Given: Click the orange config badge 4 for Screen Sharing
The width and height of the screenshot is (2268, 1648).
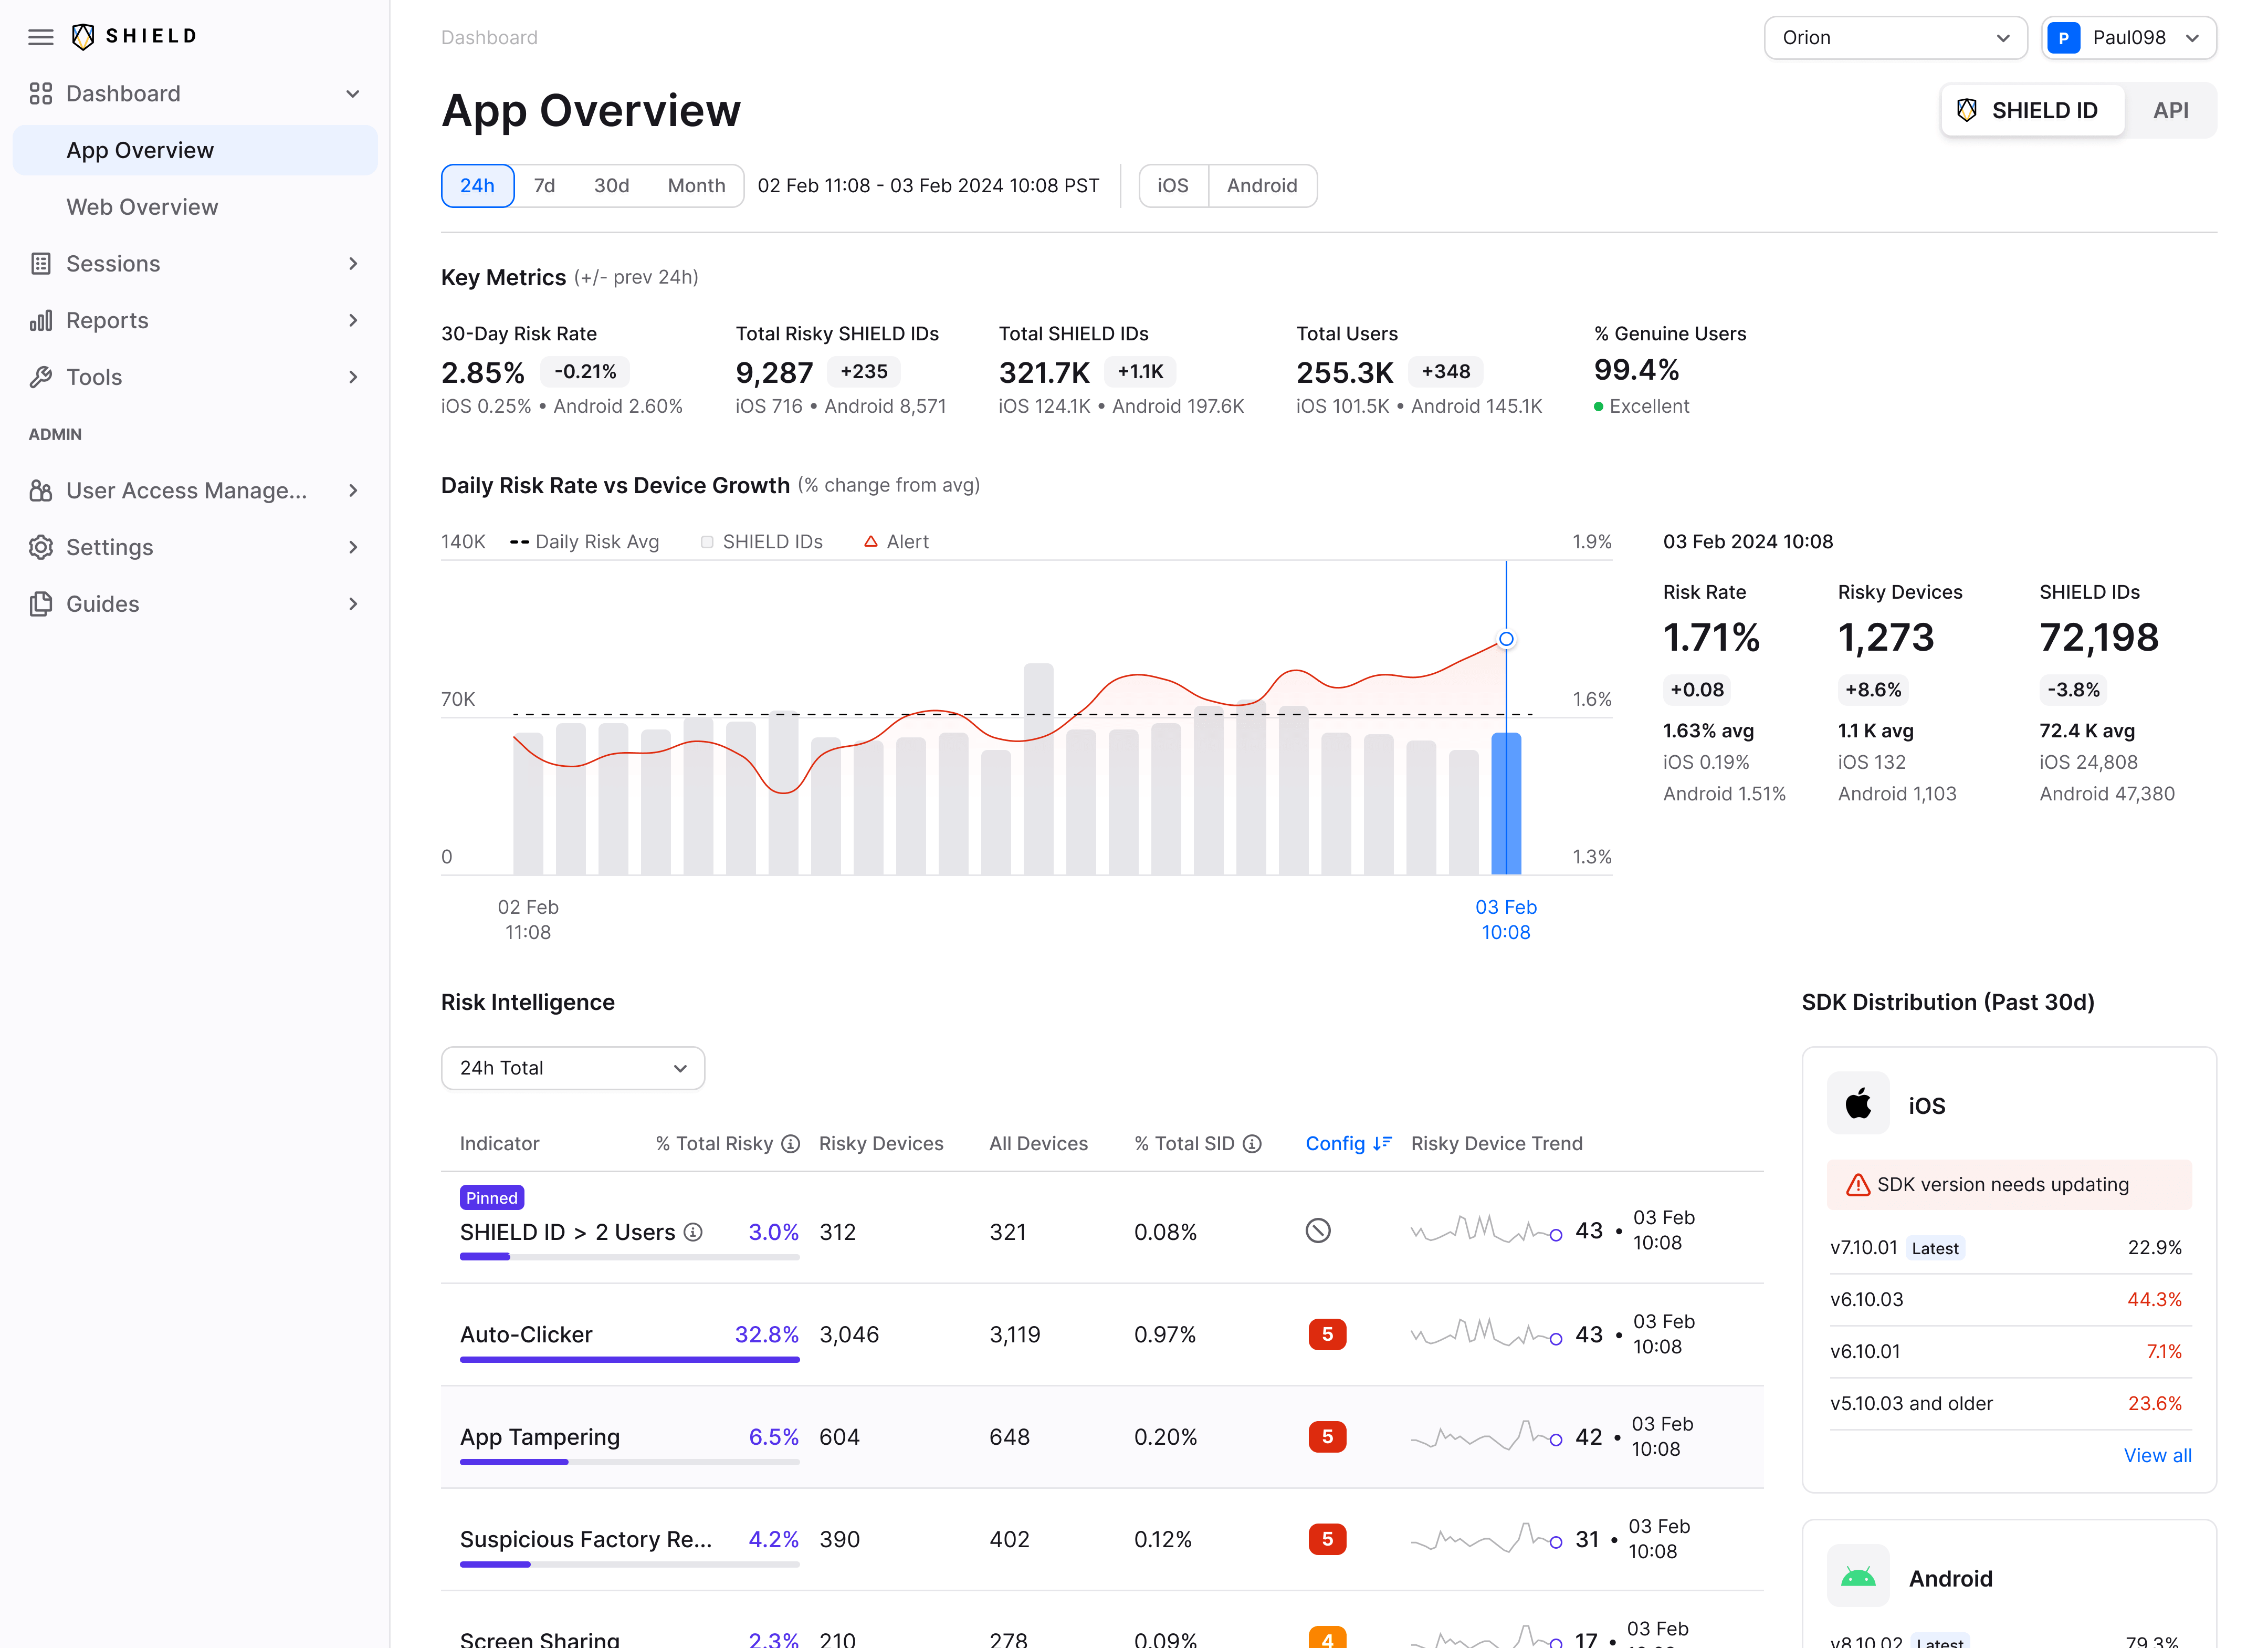Looking at the screenshot, I should (x=1327, y=1637).
